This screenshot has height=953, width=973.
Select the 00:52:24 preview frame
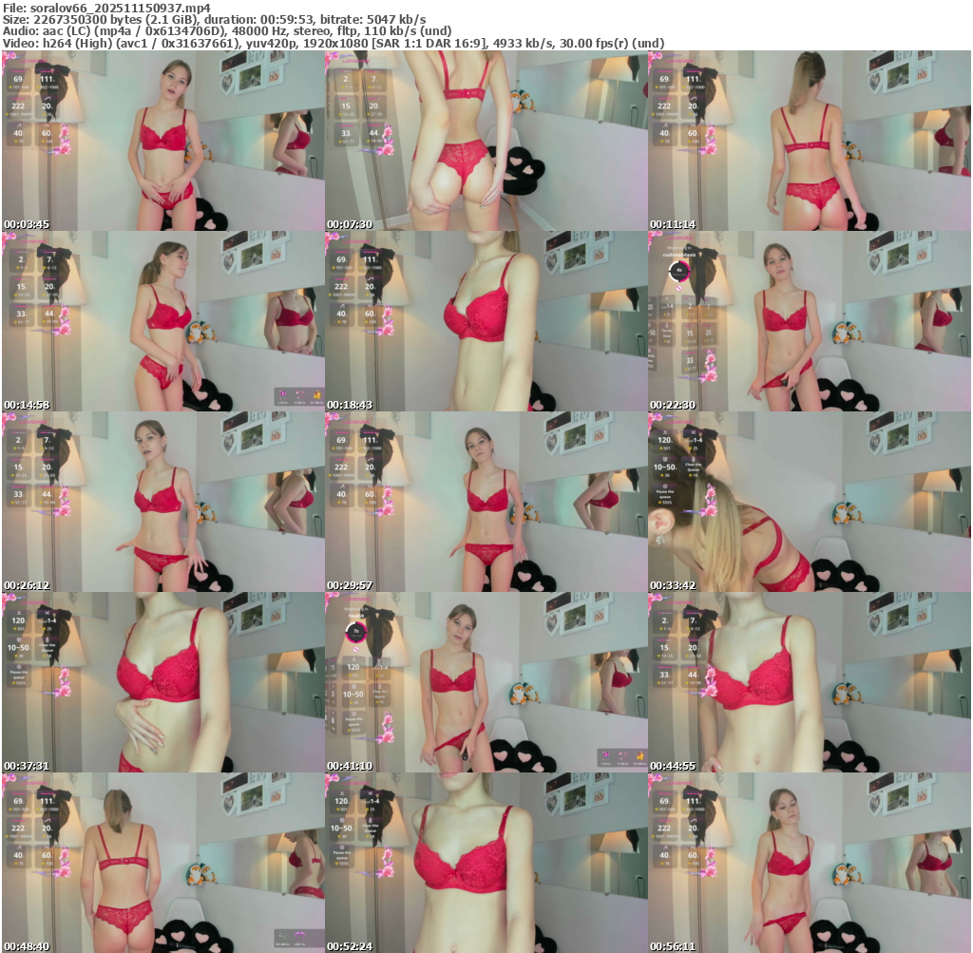coord(486,862)
